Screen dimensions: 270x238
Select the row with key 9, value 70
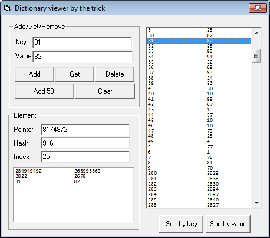click(x=199, y=168)
